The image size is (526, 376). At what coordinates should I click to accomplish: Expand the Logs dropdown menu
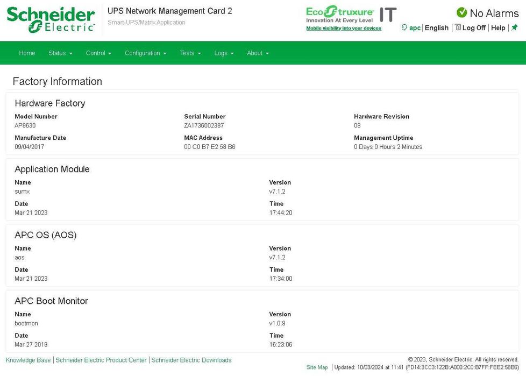[x=224, y=53]
